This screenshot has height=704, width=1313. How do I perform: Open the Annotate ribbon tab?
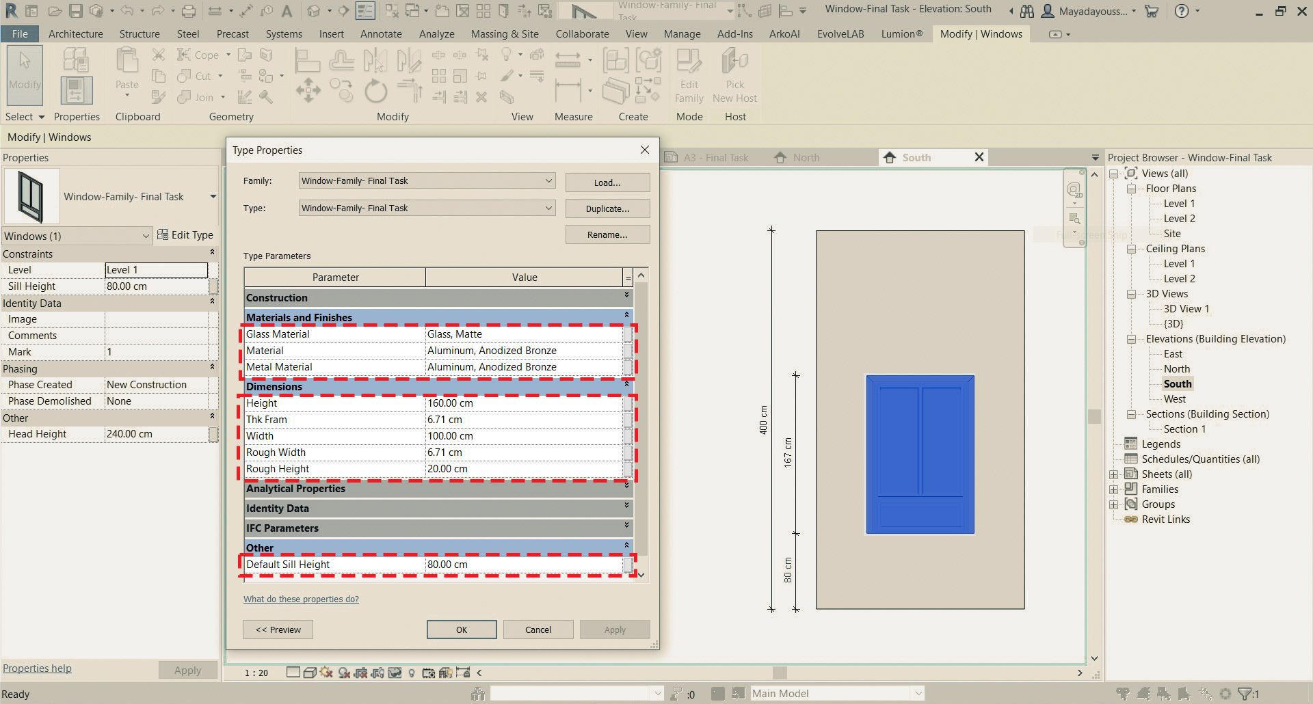click(x=381, y=33)
